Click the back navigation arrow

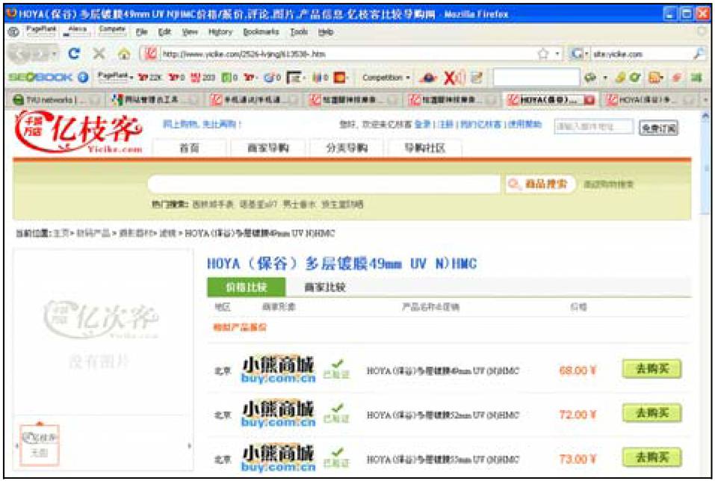[20, 54]
